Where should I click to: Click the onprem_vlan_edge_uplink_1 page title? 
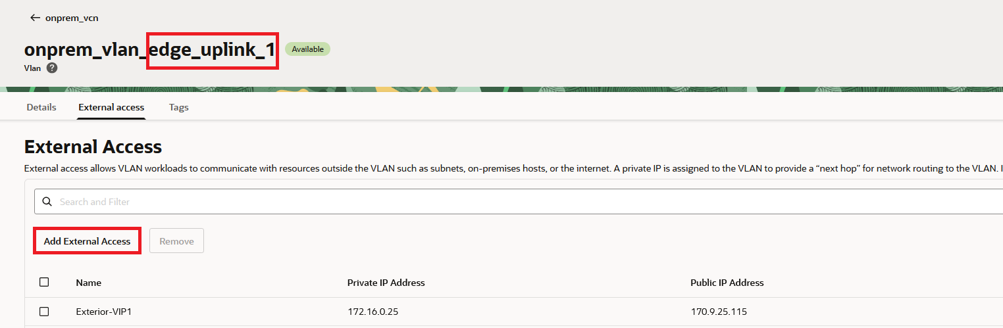coord(149,50)
